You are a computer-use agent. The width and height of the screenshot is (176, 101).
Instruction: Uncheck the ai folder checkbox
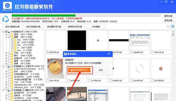(x=12, y=47)
